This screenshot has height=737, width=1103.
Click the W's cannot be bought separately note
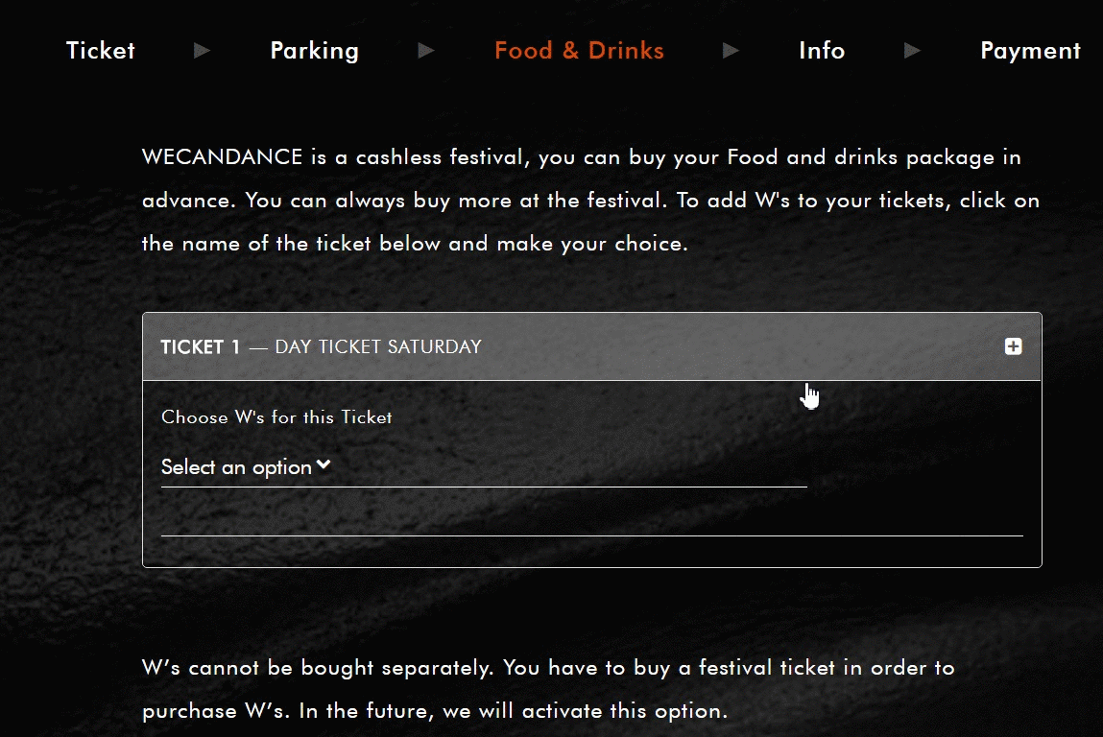point(549,689)
